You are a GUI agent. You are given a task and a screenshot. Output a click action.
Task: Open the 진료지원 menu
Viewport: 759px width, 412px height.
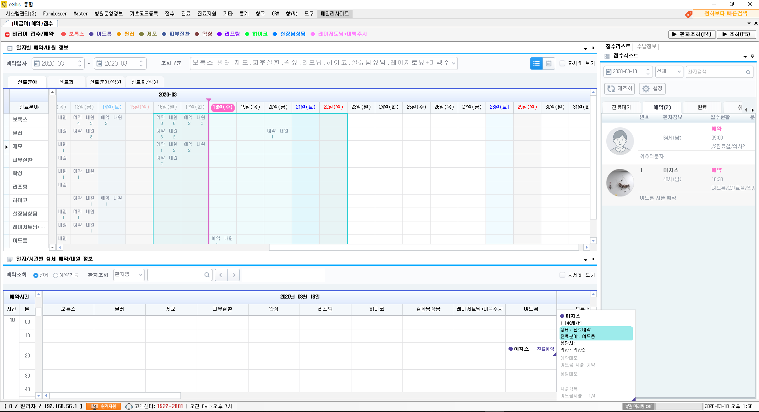point(207,13)
